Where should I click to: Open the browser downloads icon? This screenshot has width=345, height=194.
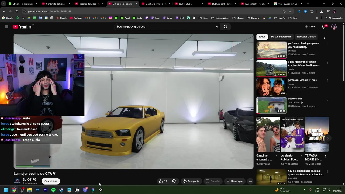(322, 11)
